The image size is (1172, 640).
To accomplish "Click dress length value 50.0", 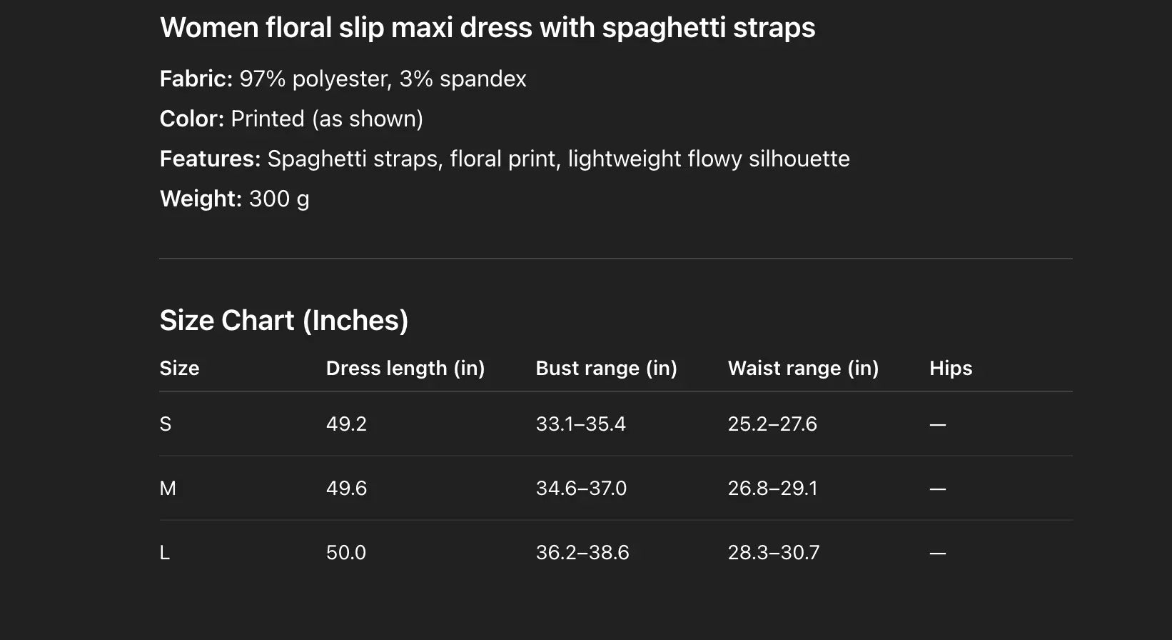I will [346, 553].
